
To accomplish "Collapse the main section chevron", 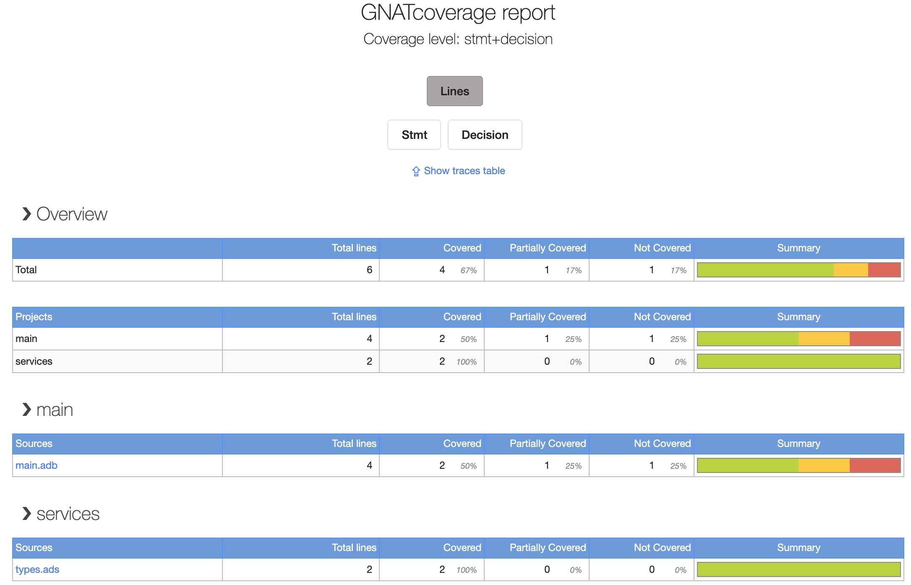I will click(27, 410).
